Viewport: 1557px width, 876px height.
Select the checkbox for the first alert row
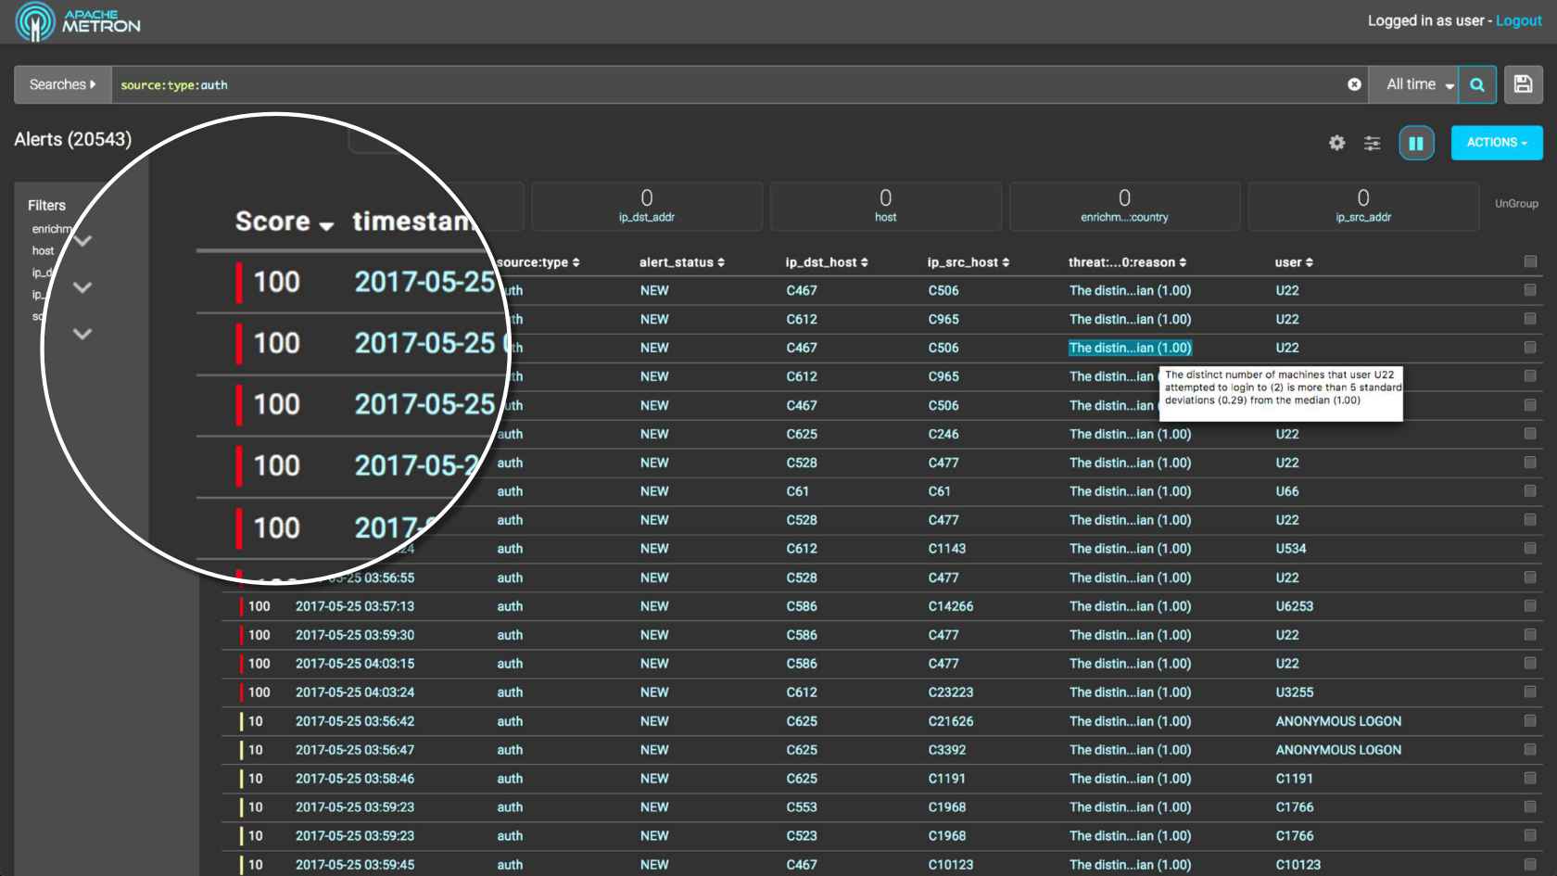pos(1530,290)
